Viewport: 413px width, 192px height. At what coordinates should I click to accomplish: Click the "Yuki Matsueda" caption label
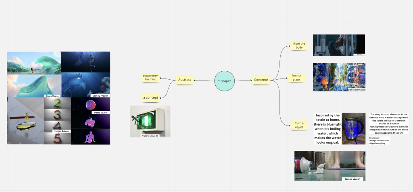click(x=150, y=136)
